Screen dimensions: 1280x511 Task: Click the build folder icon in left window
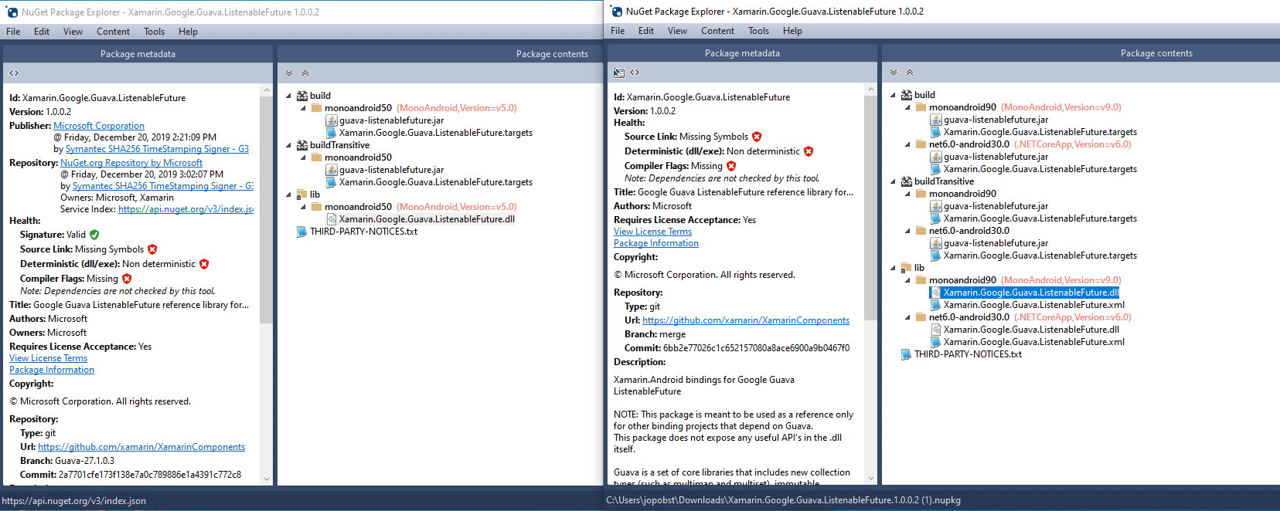click(302, 96)
